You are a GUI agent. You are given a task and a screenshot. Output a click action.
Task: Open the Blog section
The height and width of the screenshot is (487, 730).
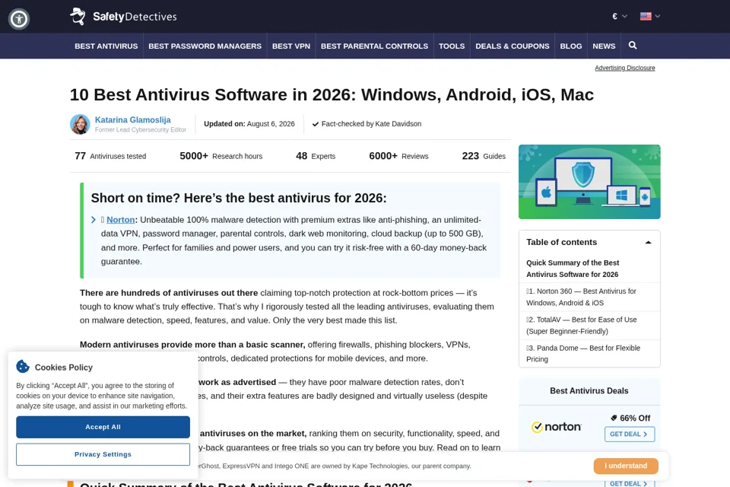pyautogui.click(x=571, y=46)
